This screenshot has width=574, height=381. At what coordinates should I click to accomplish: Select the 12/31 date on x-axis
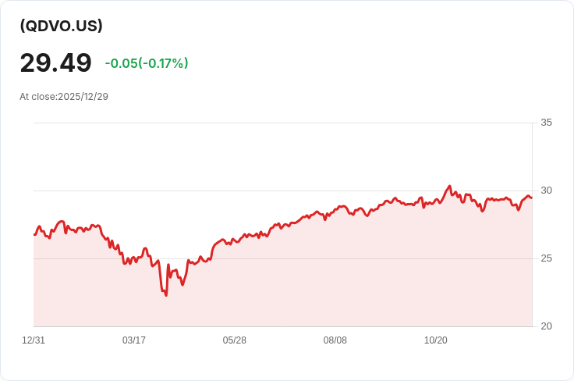[x=34, y=340]
